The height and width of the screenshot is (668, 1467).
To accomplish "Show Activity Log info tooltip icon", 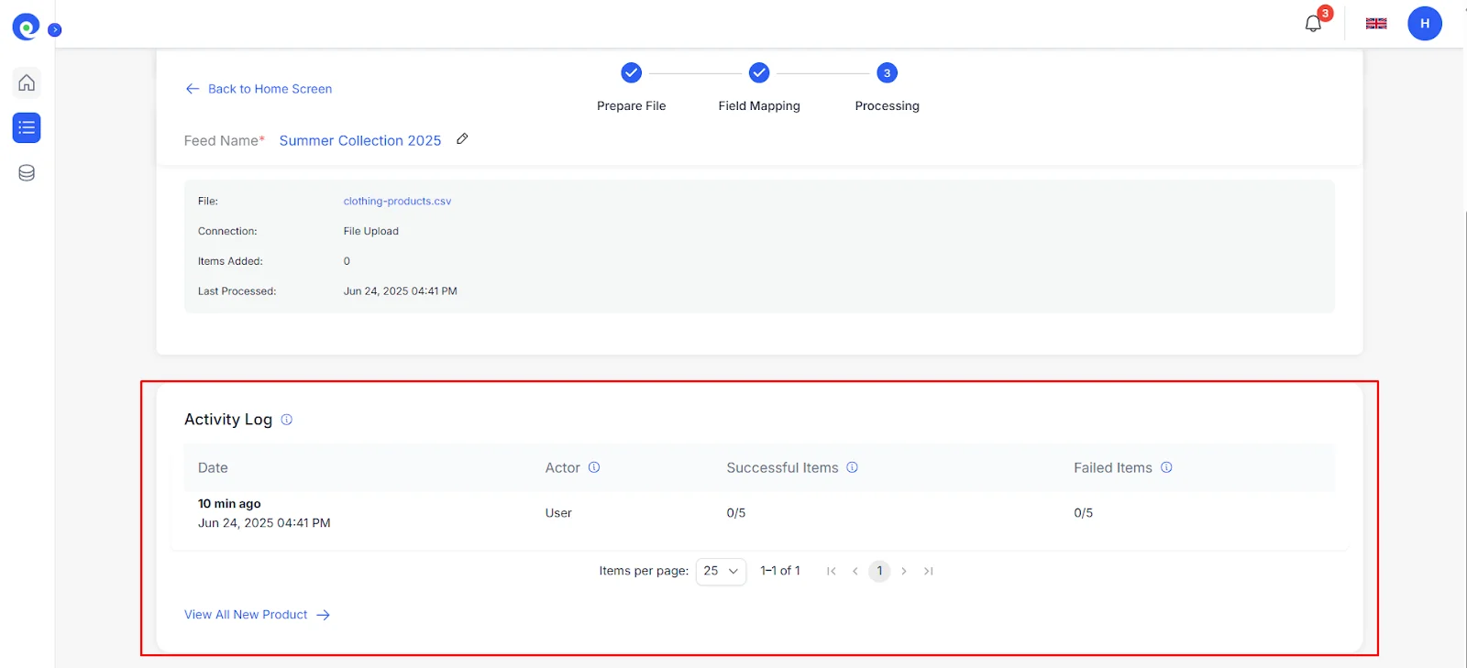I will (286, 420).
